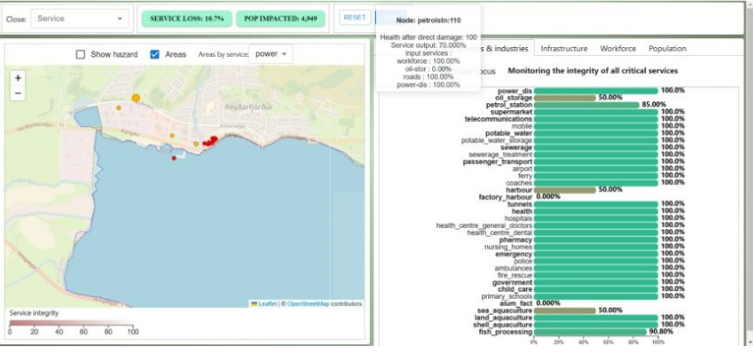Zoom out of the map
Viewport: 753px width, 354px height.
18,93
